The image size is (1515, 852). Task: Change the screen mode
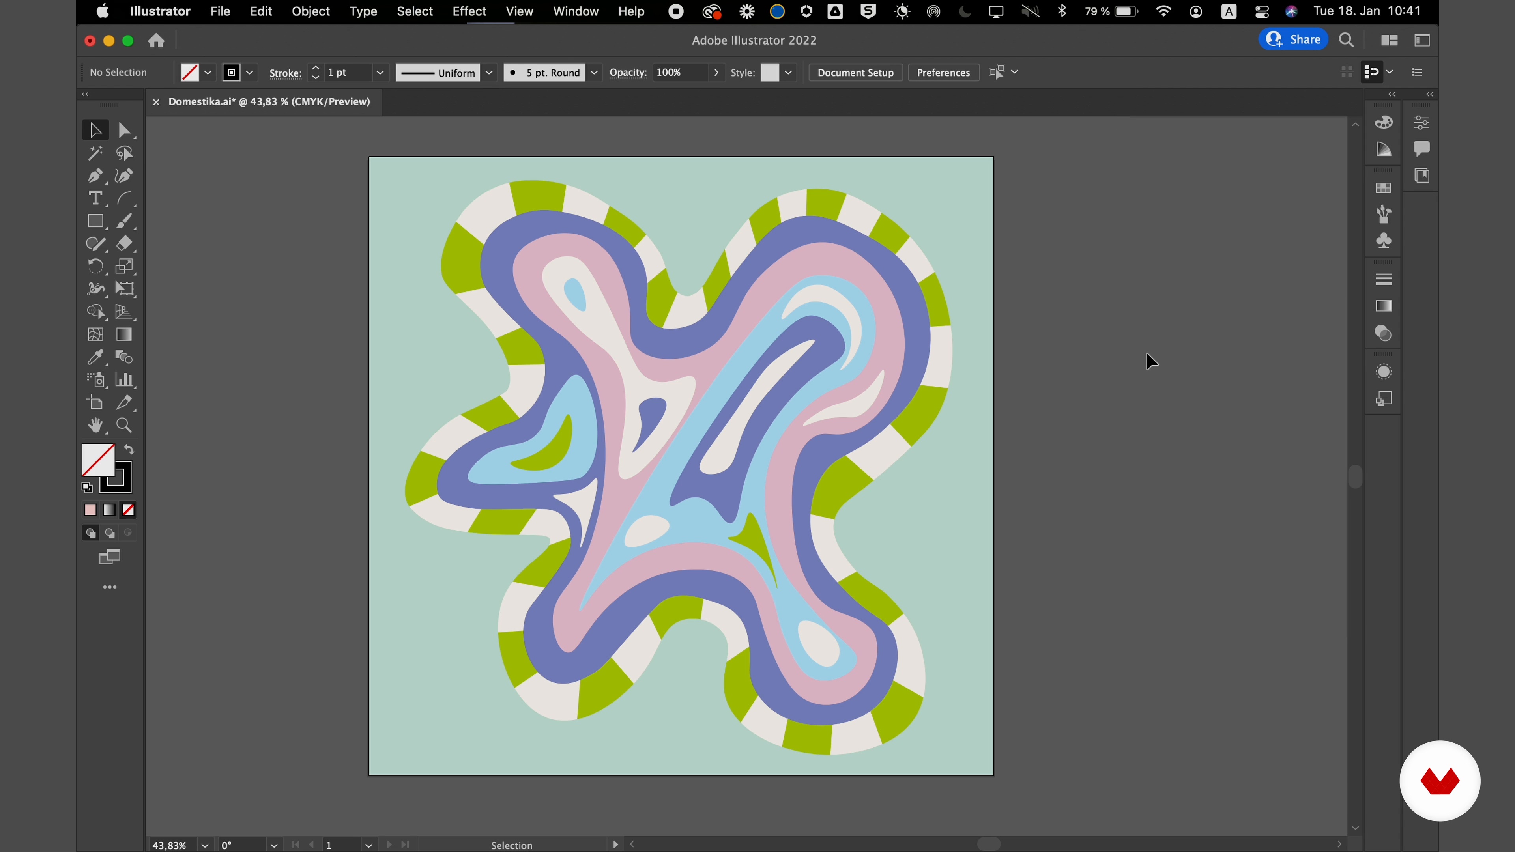click(x=109, y=557)
